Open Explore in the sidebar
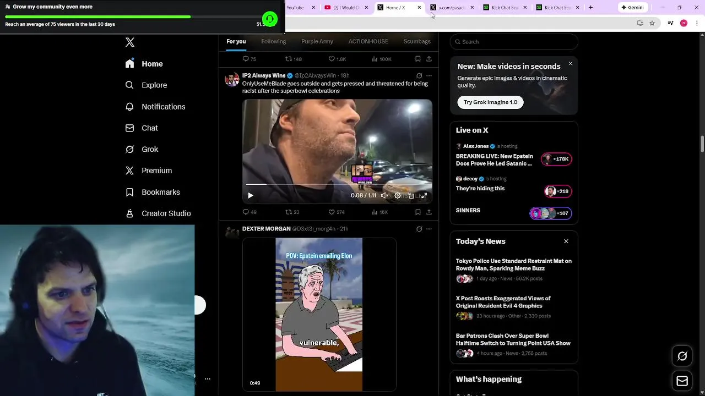The height and width of the screenshot is (396, 705). pos(146,85)
